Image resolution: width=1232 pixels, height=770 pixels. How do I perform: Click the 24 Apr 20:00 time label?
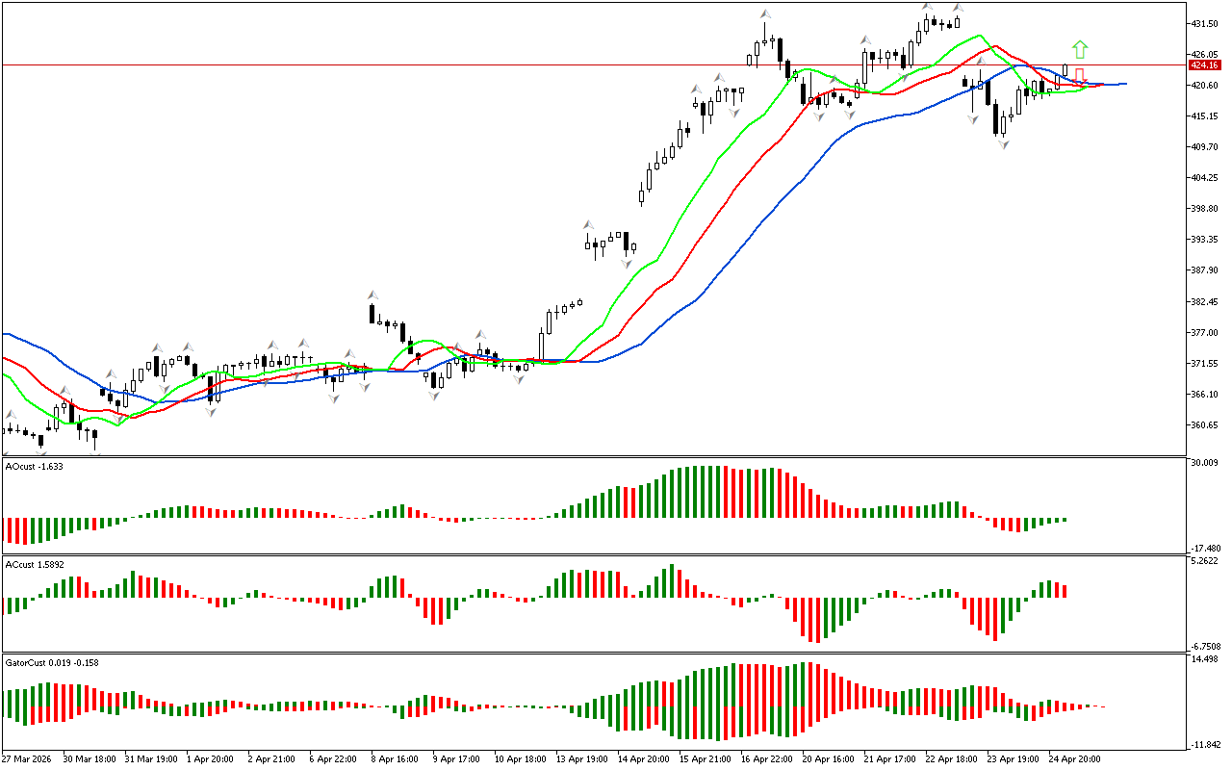coord(1075,758)
